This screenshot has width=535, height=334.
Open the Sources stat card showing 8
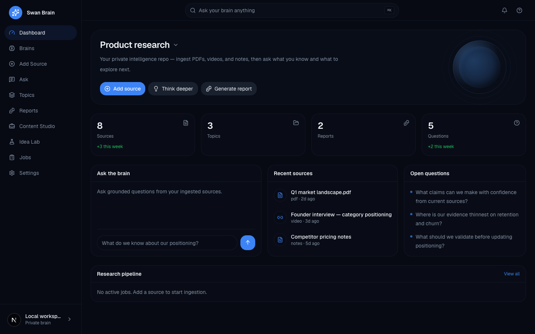click(143, 135)
